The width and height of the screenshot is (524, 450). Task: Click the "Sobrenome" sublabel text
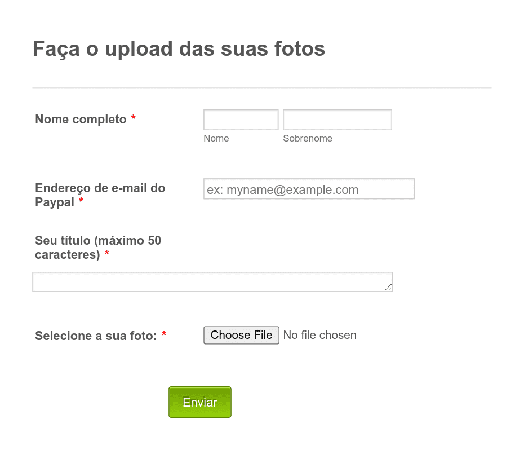click(308, 138)
